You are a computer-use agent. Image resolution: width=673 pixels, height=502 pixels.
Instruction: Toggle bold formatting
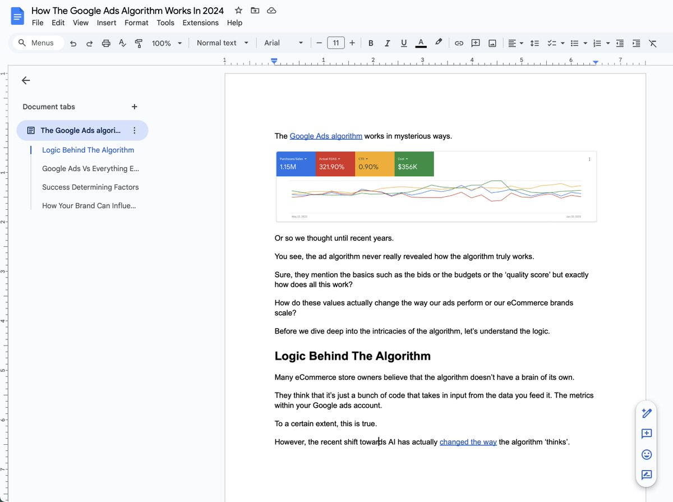[x=371, y=43]
